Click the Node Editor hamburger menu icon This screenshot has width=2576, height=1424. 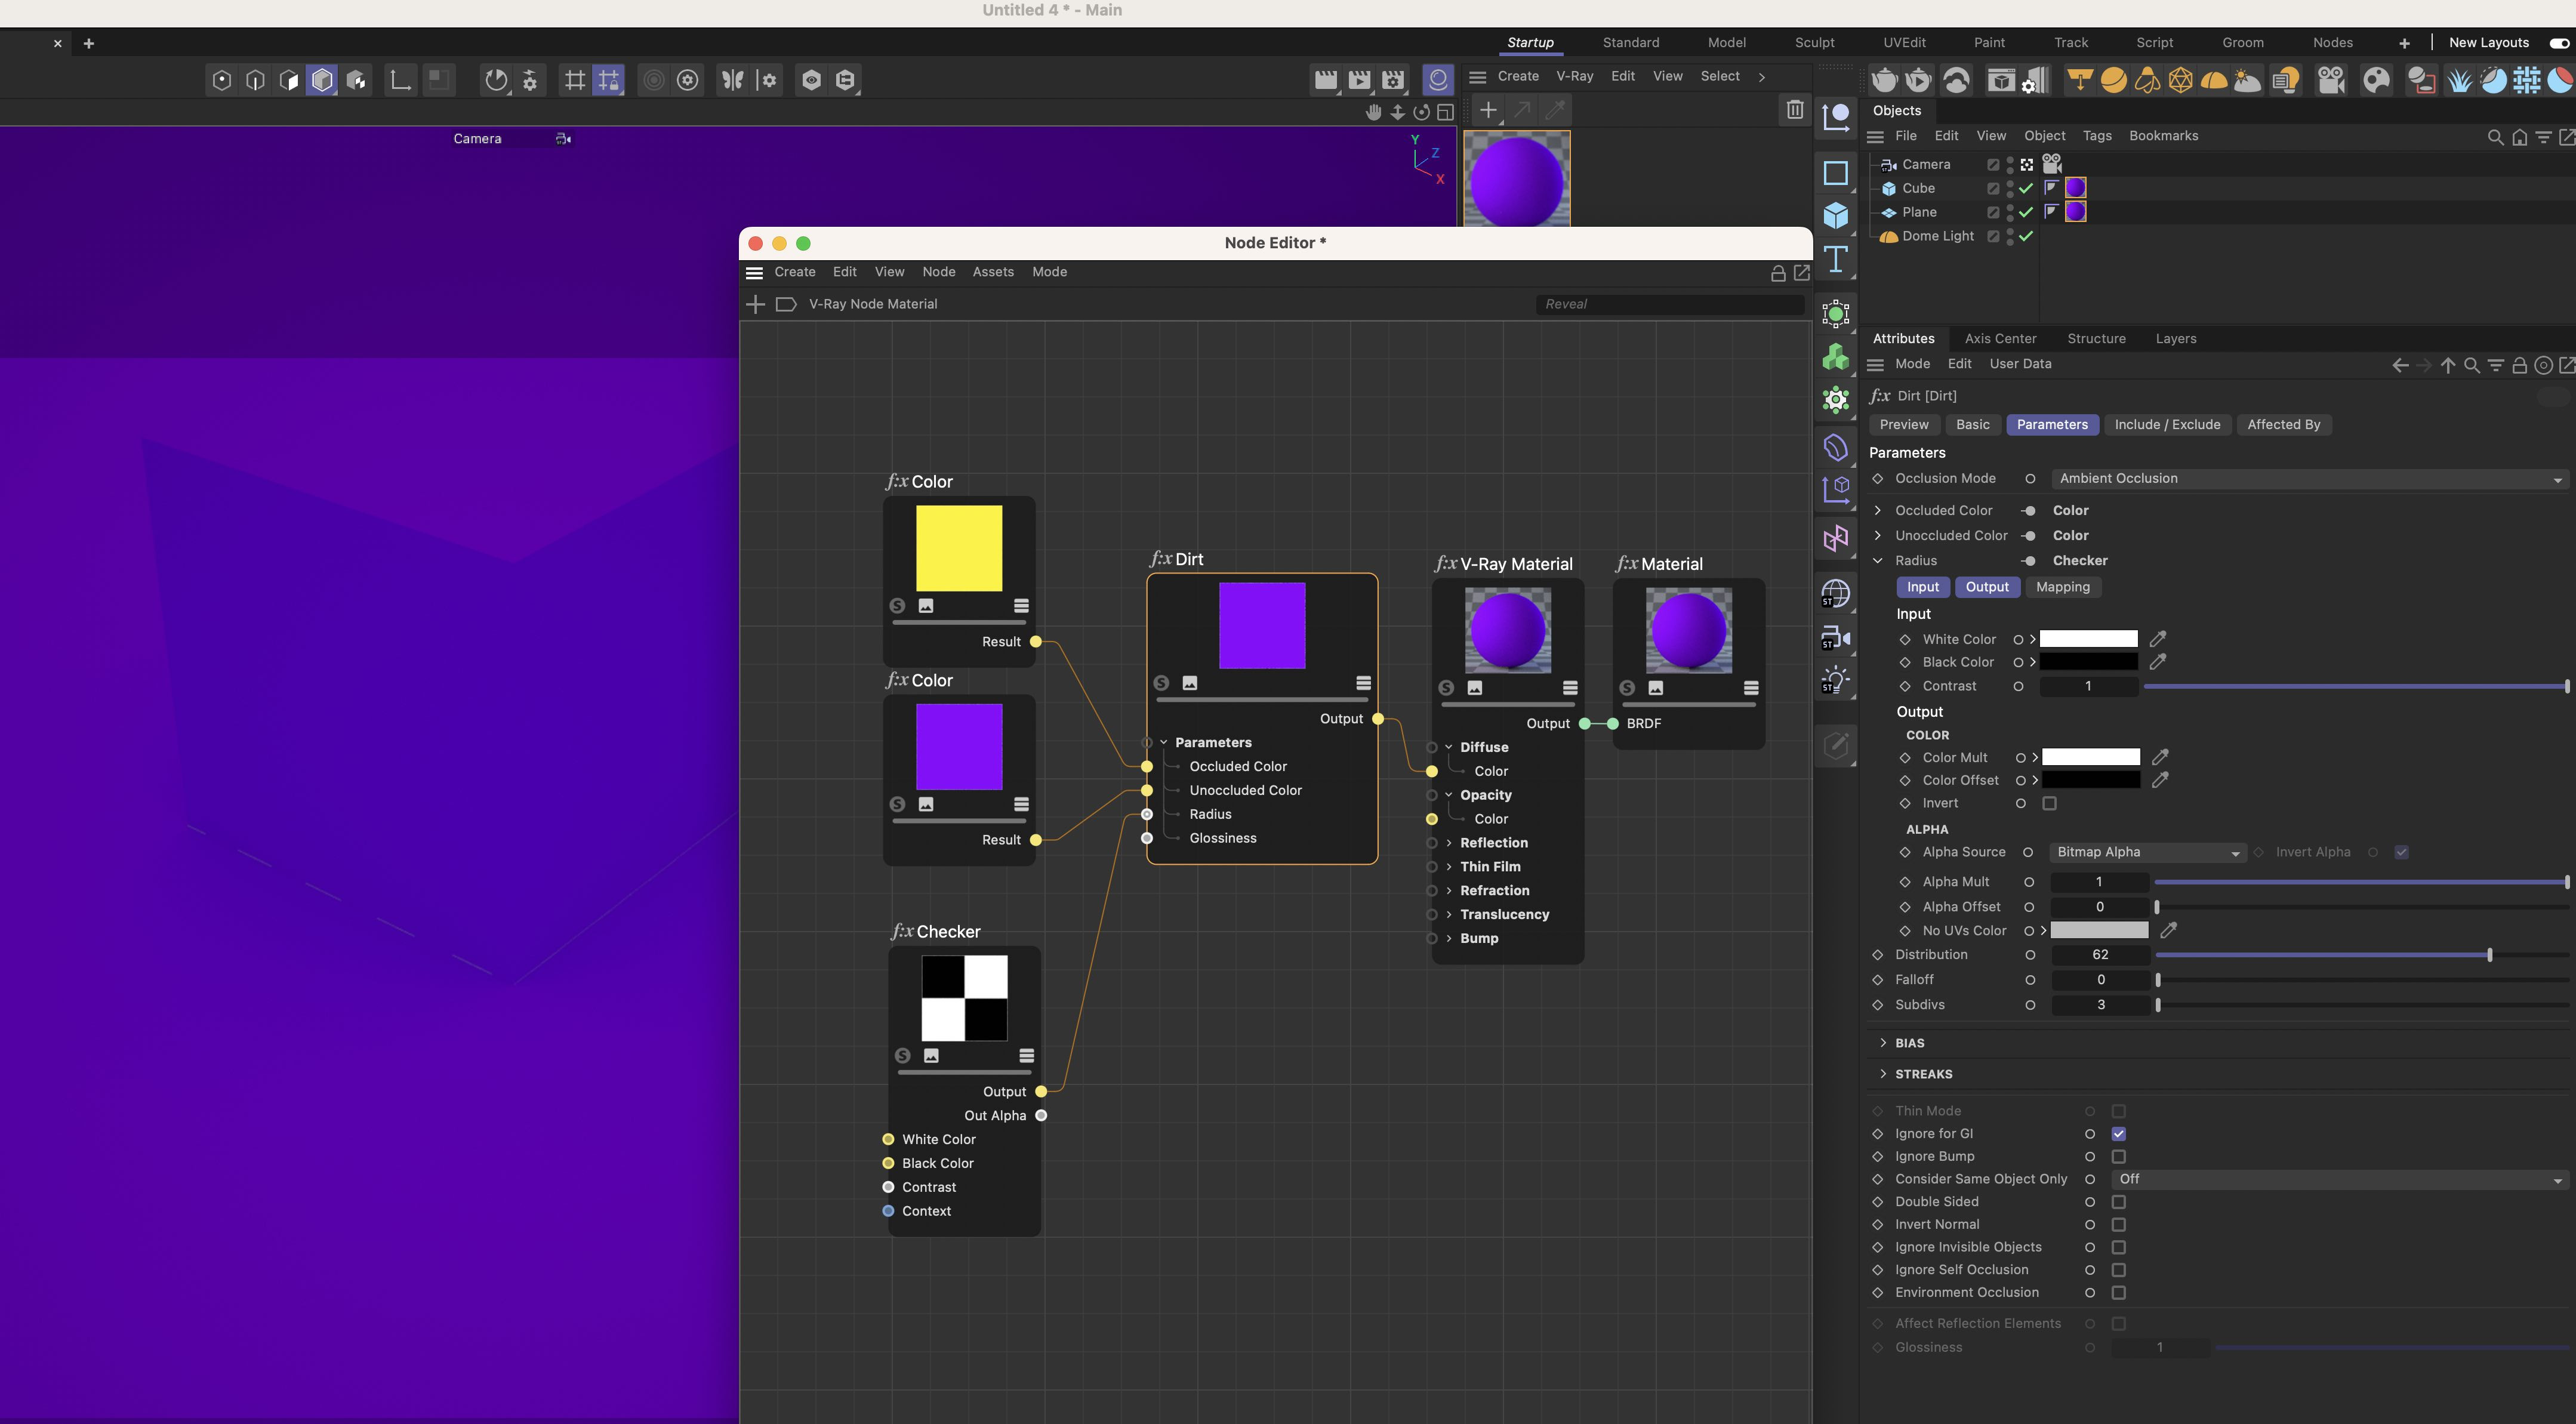755,272
